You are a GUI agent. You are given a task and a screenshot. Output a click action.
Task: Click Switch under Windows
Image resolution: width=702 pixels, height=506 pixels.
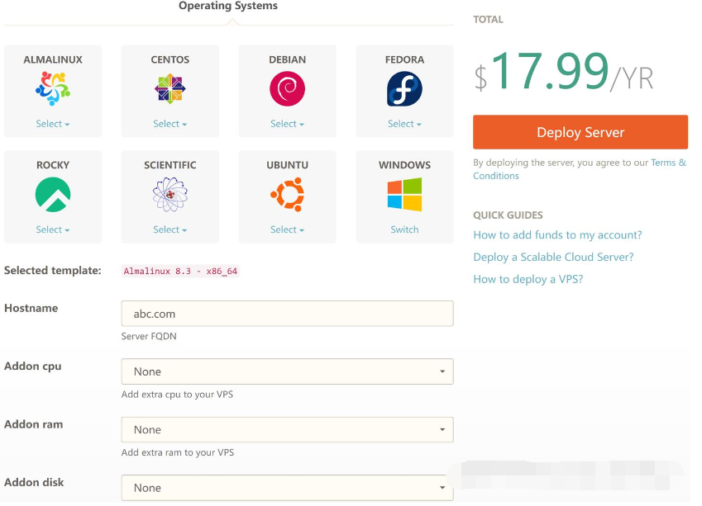pyautogui.click(x=404, y=229)
